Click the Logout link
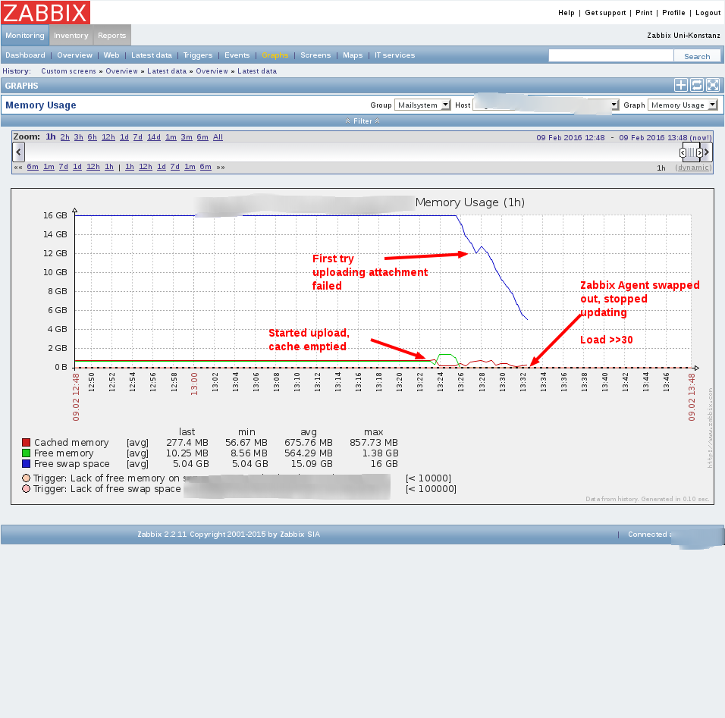725x718 pixels. (708, 13)
